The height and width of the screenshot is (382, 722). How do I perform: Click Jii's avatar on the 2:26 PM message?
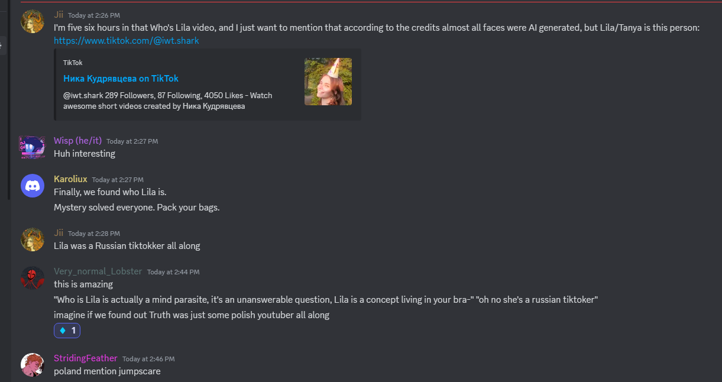click(33, 21)
